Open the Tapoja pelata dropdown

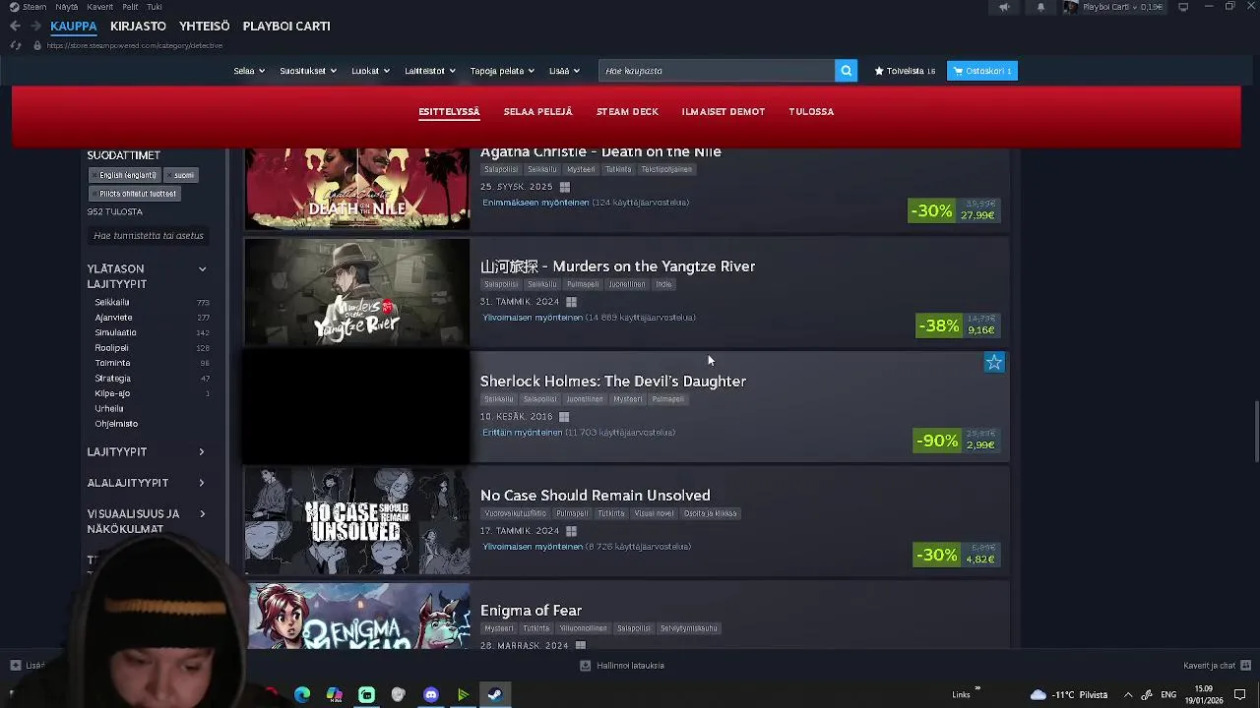point(502,71)
